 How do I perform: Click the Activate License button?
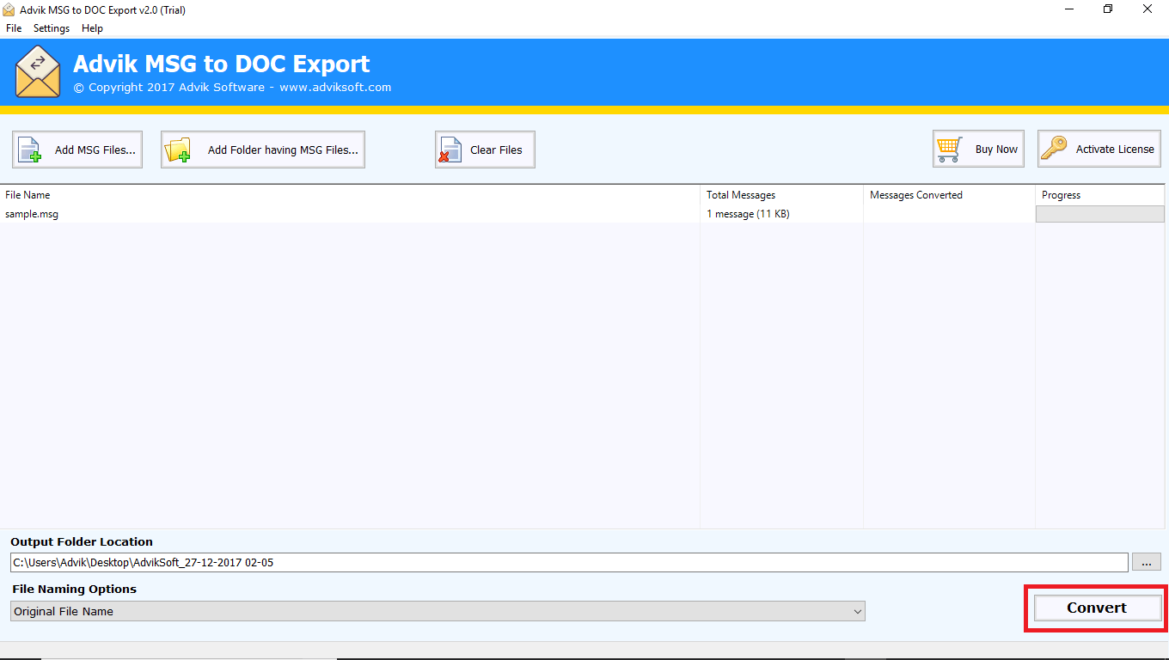1099,149
